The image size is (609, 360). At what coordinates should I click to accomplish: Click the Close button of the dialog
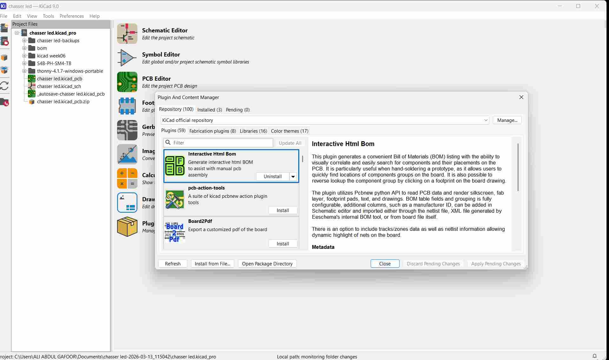pos(385,264)
